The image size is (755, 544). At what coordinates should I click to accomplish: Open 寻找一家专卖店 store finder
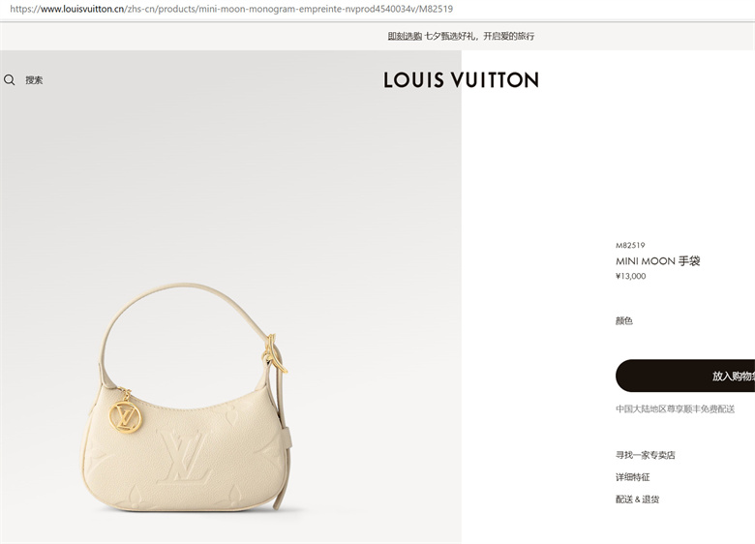646,455
